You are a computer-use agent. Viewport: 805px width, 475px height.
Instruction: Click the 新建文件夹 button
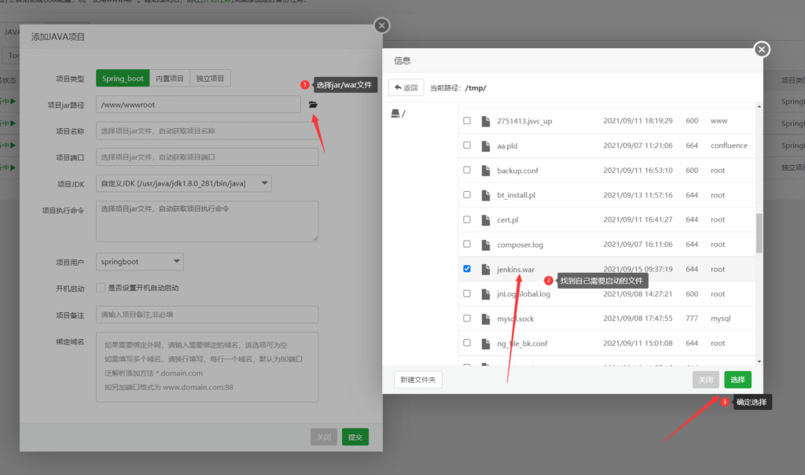coord(418,380)
